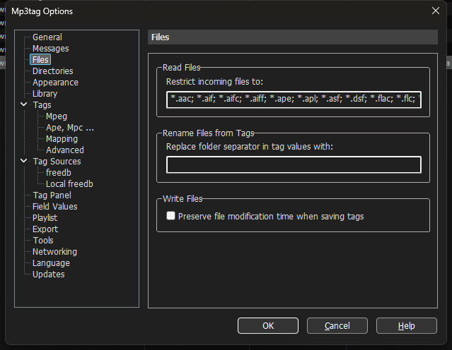Viewport: 452px width, 350px height.
Task: Click the replace folder separator field
Action: tap(294, 164)
